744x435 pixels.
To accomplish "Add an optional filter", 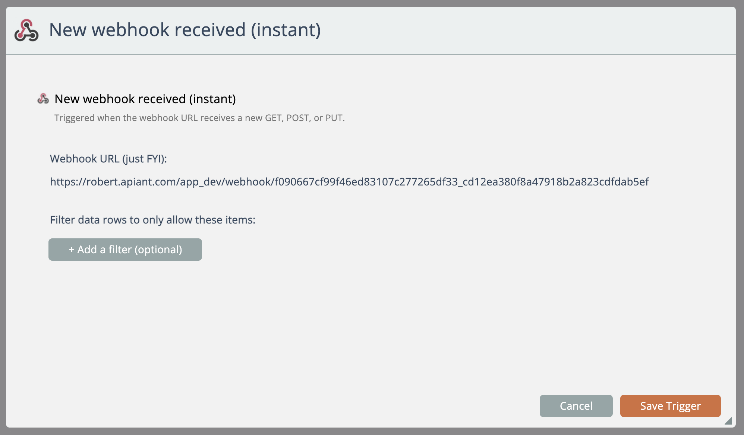I will tap(125, 250).
